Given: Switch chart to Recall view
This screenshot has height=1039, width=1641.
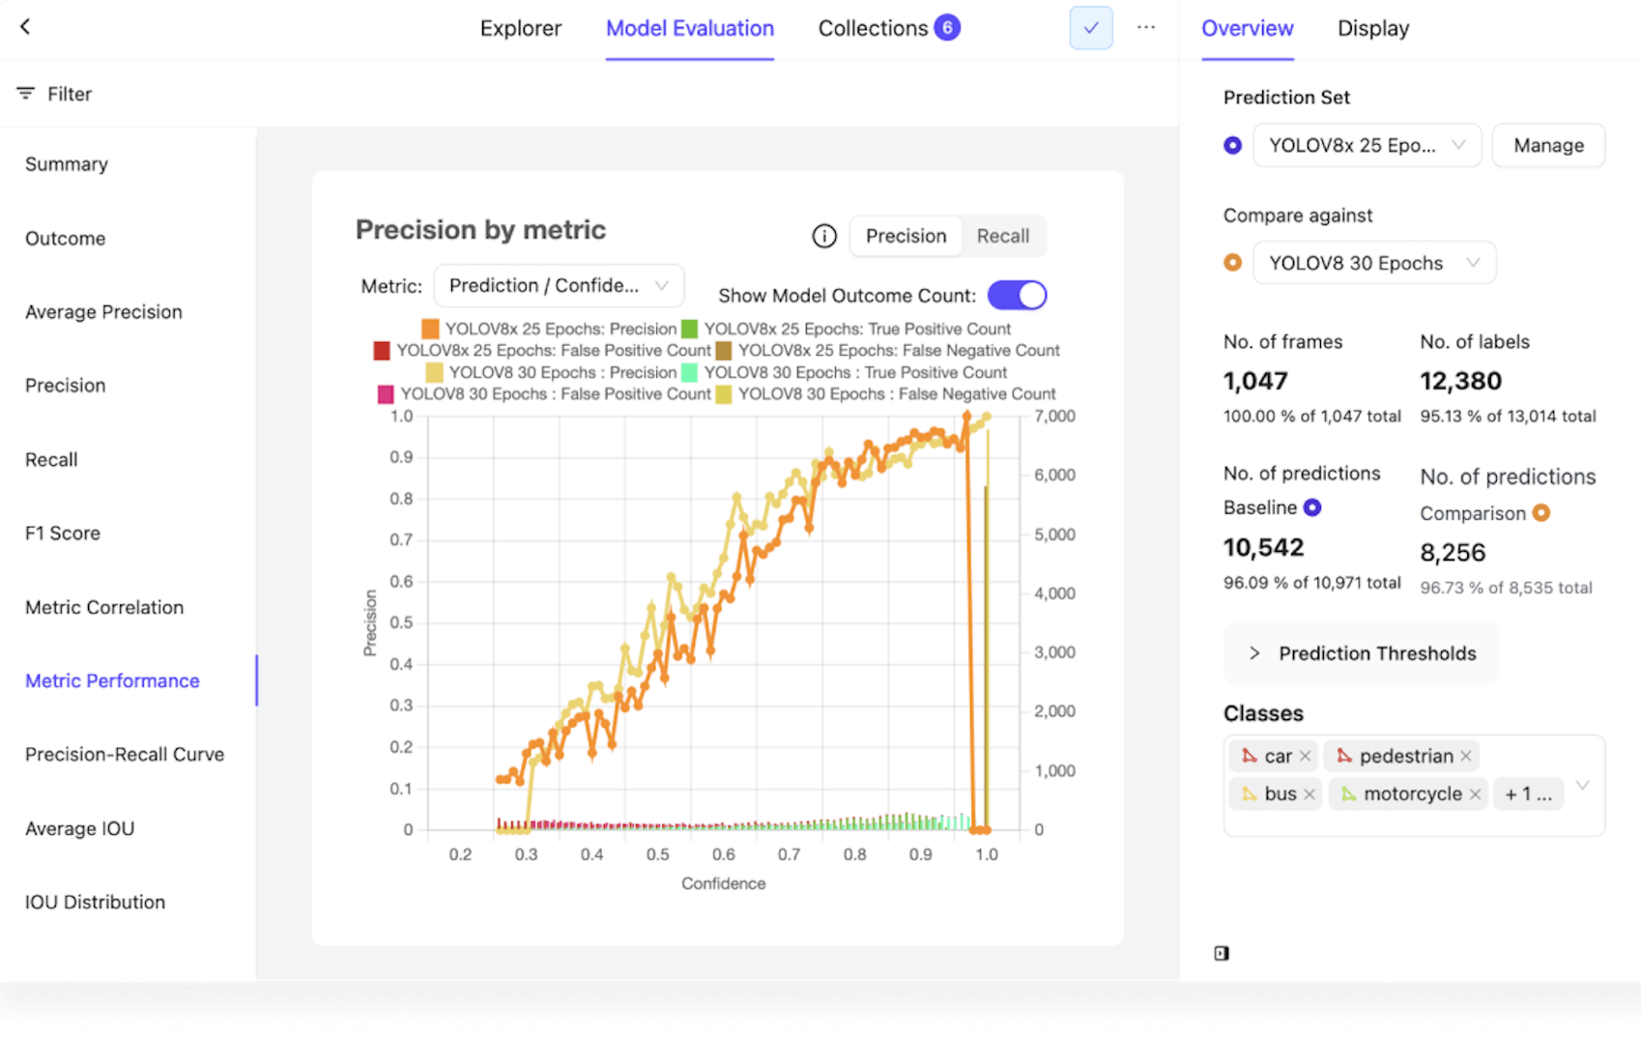Looking at the screenshot, I should (1002, 236).
